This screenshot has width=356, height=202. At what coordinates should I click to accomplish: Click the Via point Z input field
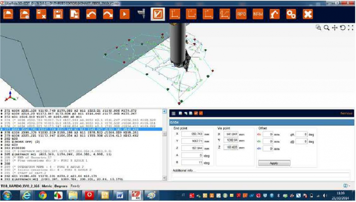click(231, 148)
